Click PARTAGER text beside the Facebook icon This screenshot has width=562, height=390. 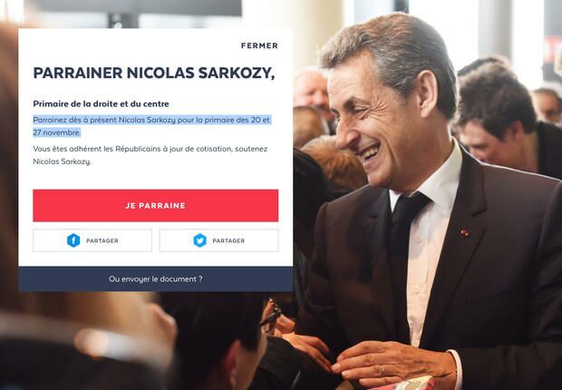[x=102, y=240]
